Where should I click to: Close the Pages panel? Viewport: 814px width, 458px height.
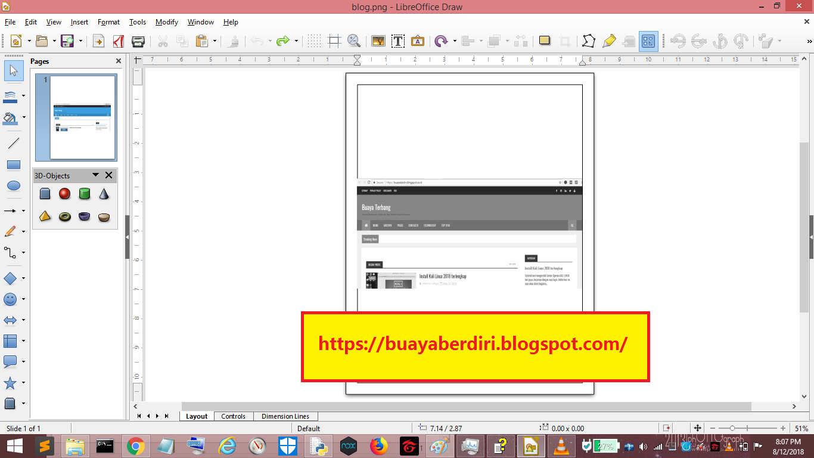pyautogui.click(x=117, y=61)
